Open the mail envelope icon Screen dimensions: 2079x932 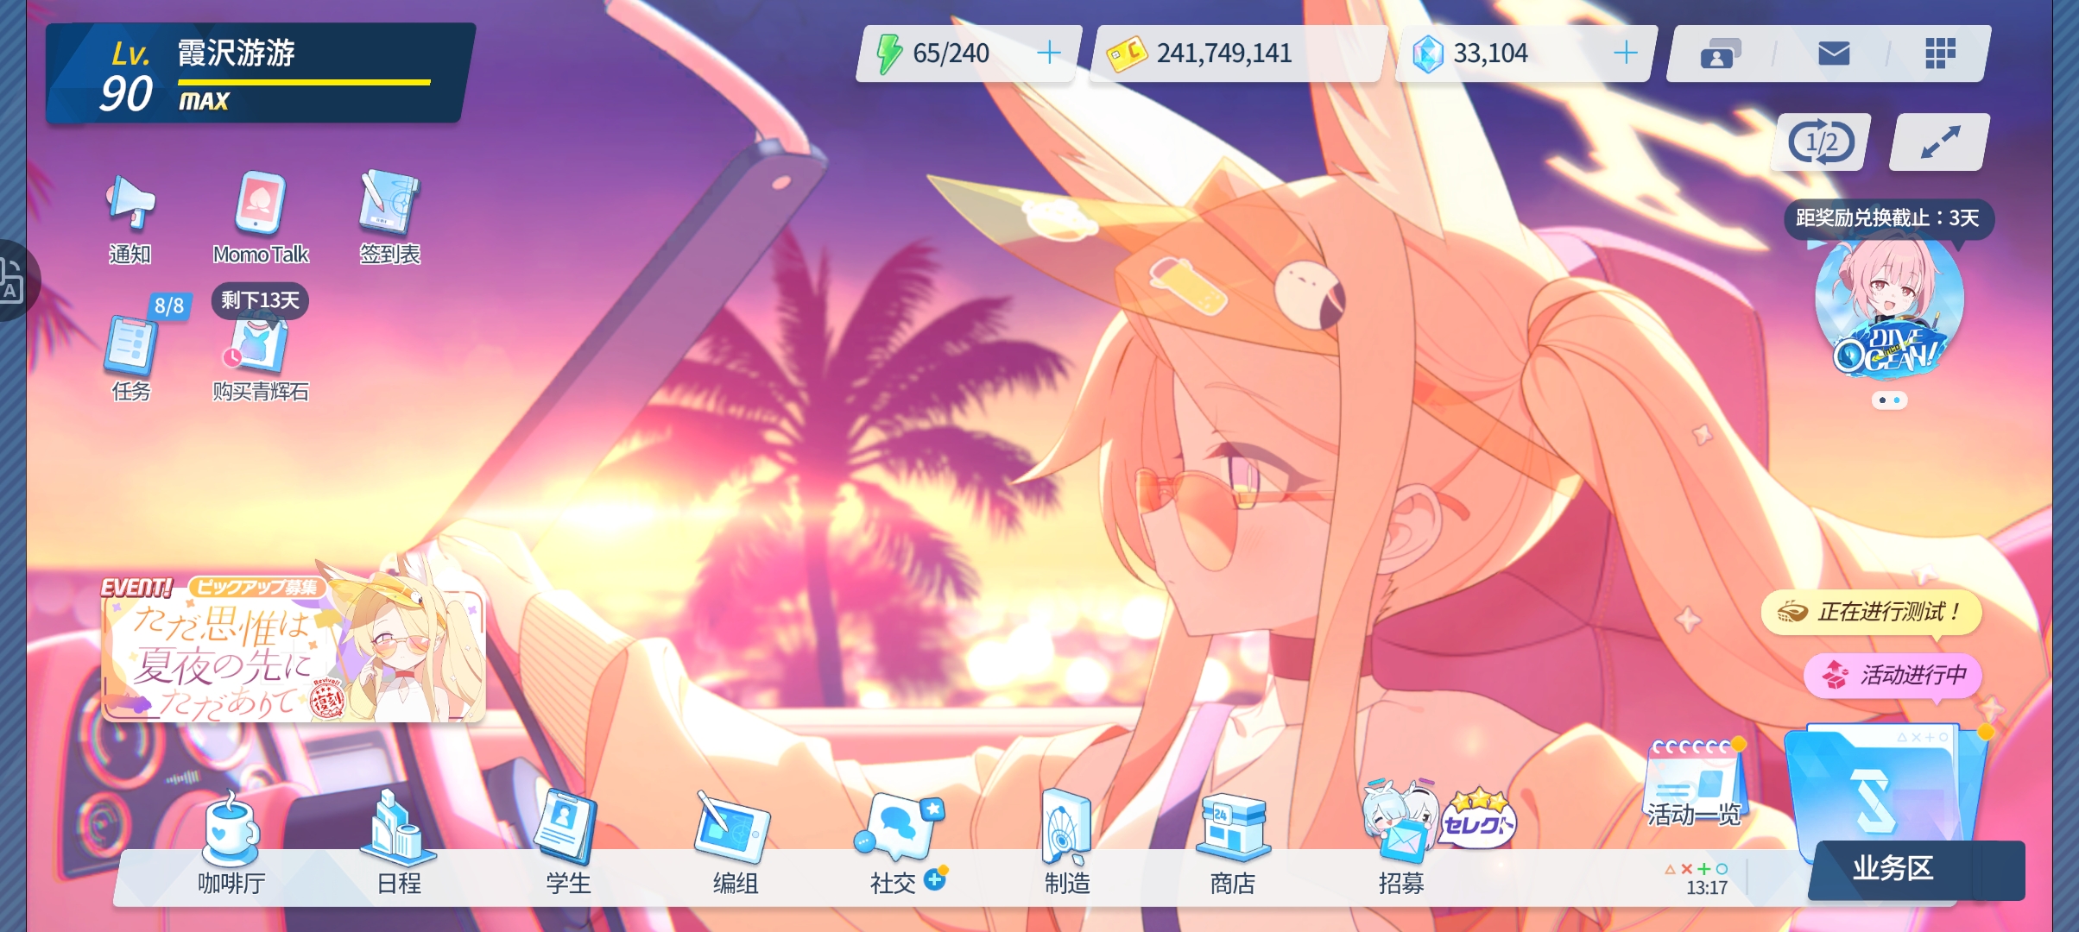click(x=1833, y=54)
